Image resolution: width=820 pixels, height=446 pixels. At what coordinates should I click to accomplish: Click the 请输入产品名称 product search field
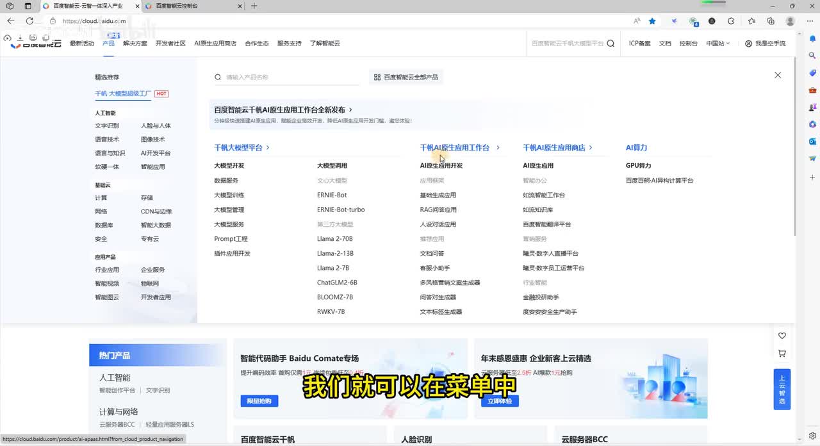(288, 77)
